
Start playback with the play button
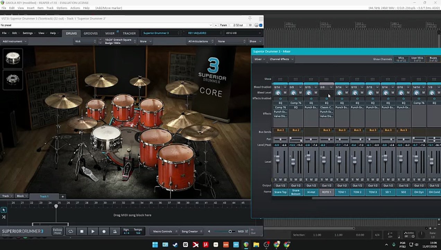tap(93, 232)
